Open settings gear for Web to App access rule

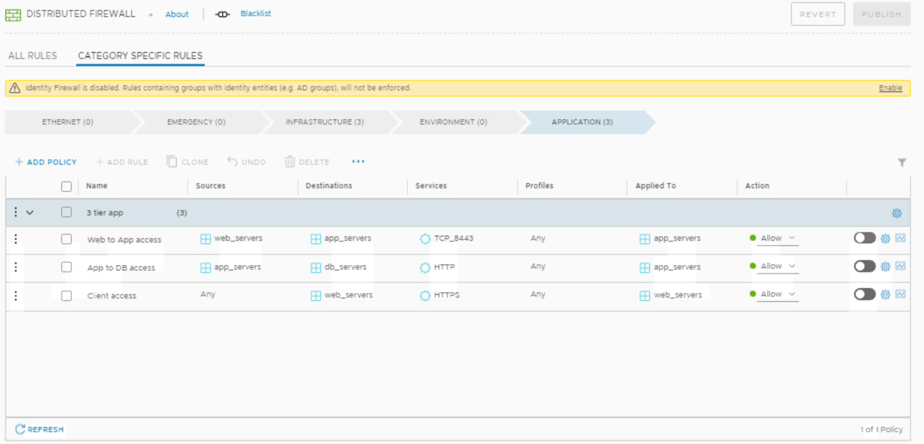click(x=885, y=239)
